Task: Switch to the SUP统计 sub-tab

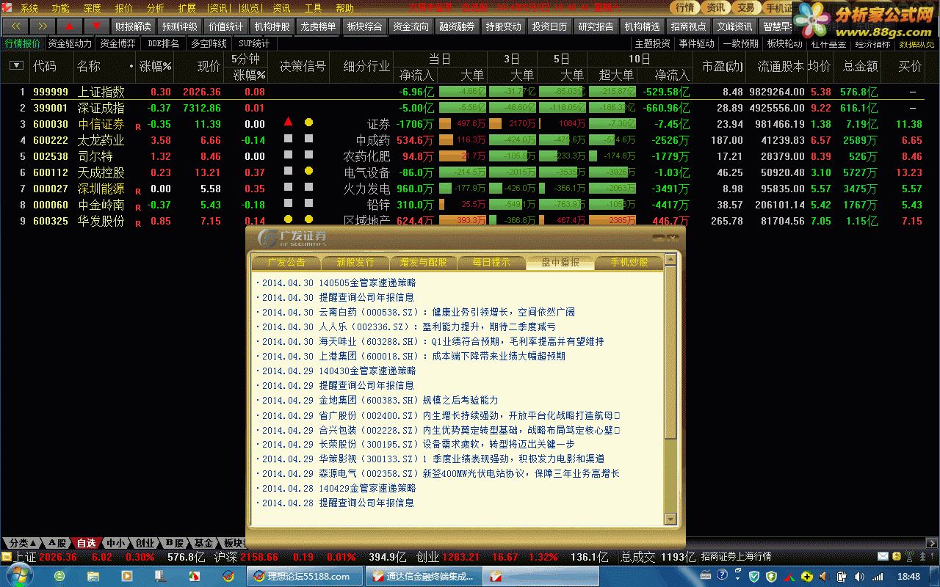Action: point(254,43)
